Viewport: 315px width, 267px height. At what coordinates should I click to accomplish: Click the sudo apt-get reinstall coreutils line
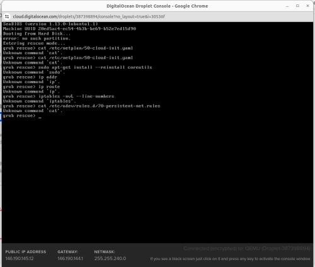77,67
